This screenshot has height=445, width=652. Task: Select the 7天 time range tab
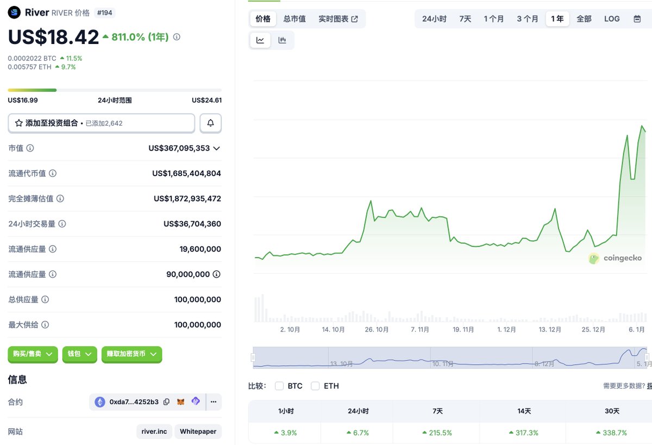coord(465,19)
